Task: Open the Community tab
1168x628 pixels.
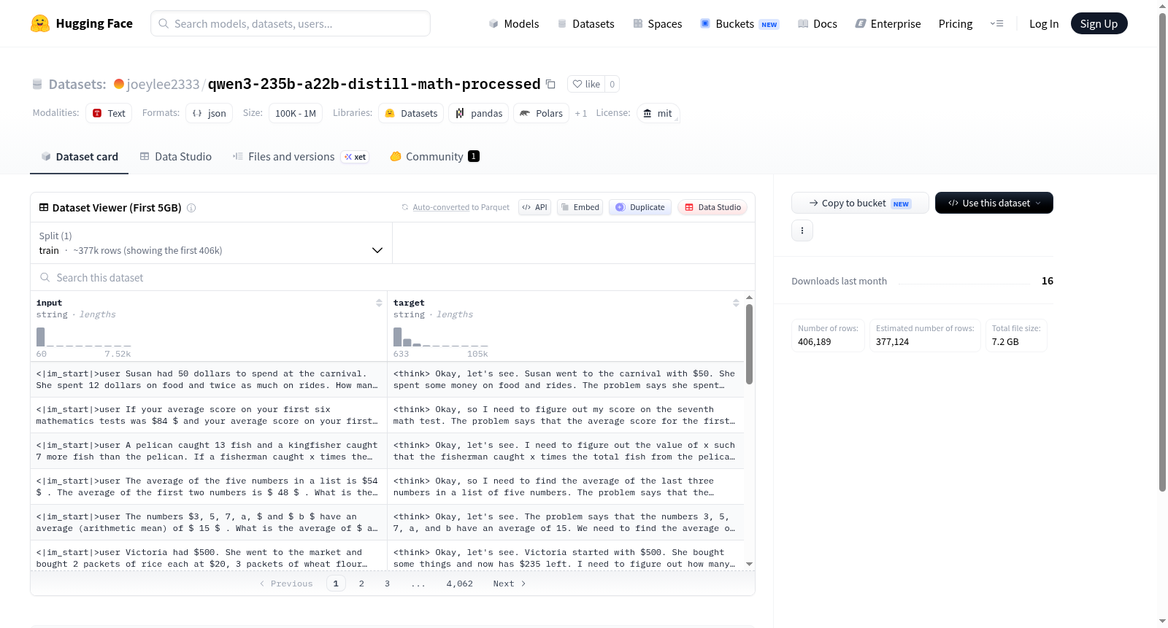Action: point(435,157)
